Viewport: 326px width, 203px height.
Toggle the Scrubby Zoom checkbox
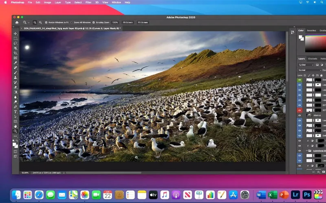tap(93, 22)
